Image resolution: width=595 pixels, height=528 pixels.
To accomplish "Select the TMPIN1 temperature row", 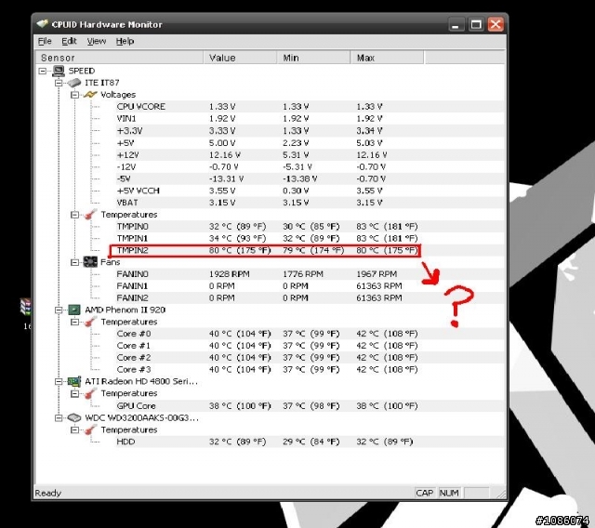I will [310, 238].
